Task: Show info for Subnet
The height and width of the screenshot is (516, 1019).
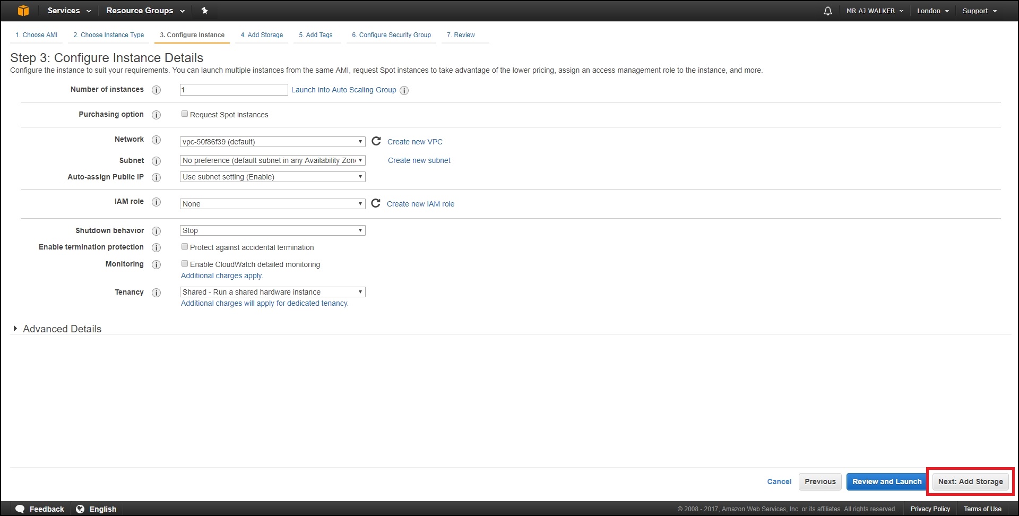Action: (156, 161)
